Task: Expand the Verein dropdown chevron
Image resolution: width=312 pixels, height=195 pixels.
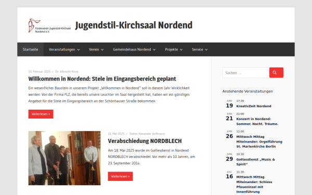Action: [102, 50]
